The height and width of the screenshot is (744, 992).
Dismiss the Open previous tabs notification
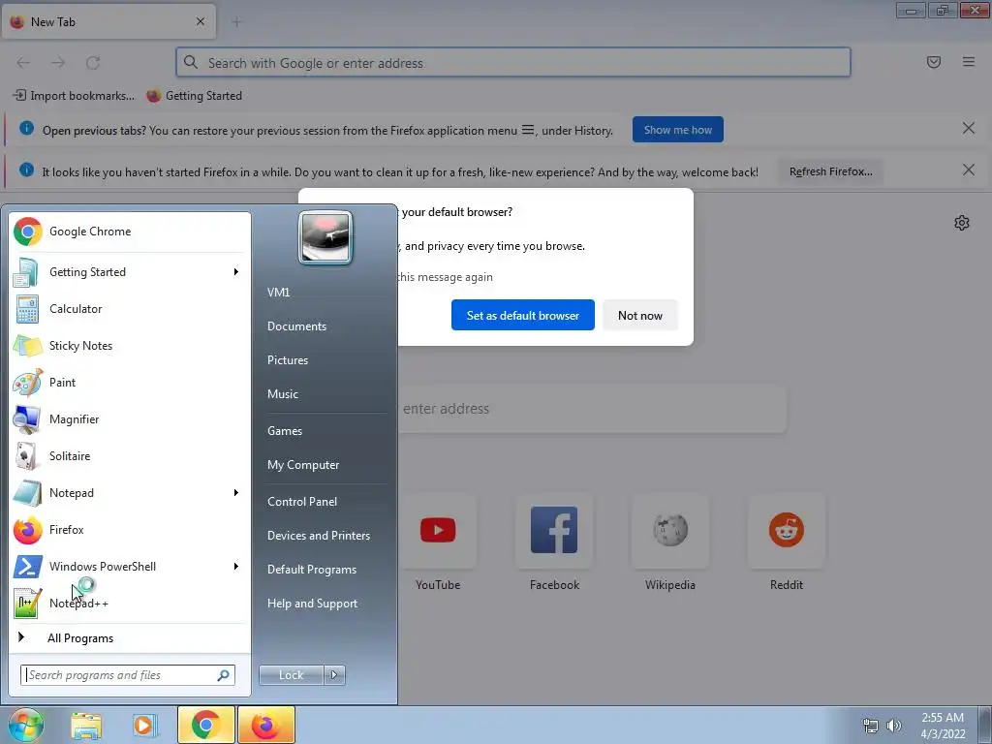(x=969, y=129)
